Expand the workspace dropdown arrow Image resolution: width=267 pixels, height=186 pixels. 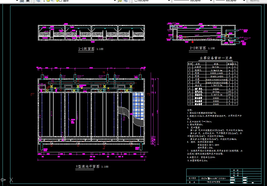pos(17,1)
